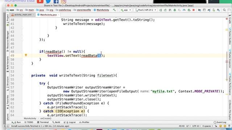Screen dimensions: 232x130
Task: Open the Flutter Performance side panel
Action: [230, 84]
